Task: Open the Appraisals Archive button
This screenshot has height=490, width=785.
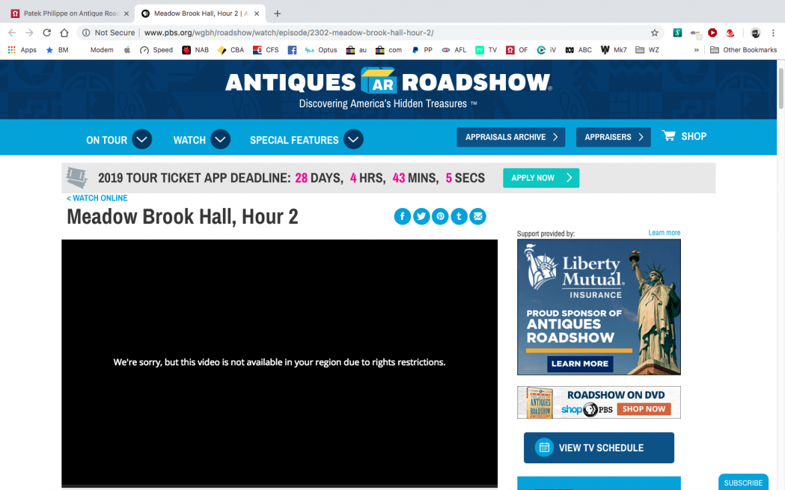Action: point(511,137)
